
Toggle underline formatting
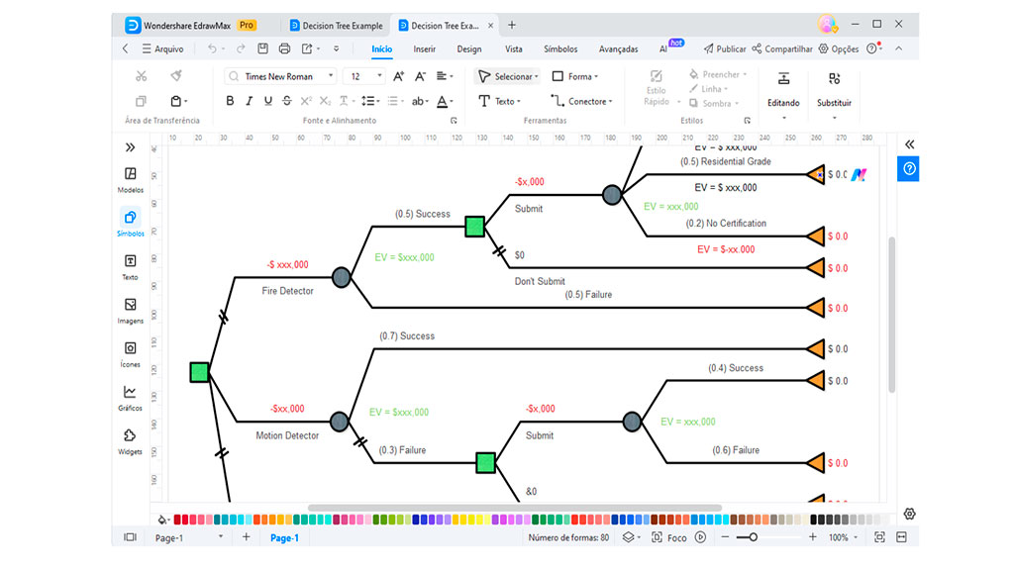click(267, 101)
